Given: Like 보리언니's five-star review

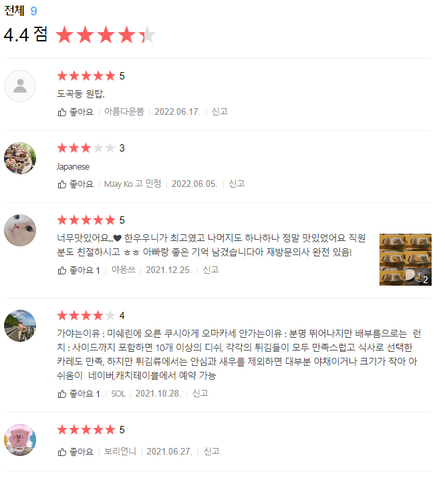Looking at the screenshot, I should [x=76, y=452].
